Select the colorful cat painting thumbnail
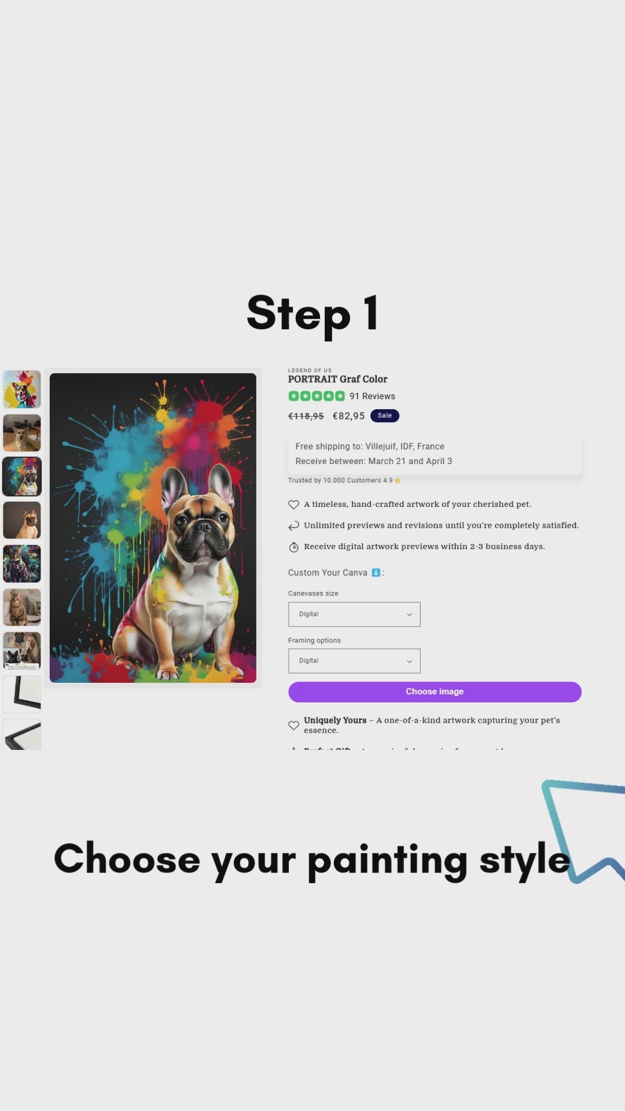Image resolution: width=625 pixels, height=1111 pixels. coord(22,564)
